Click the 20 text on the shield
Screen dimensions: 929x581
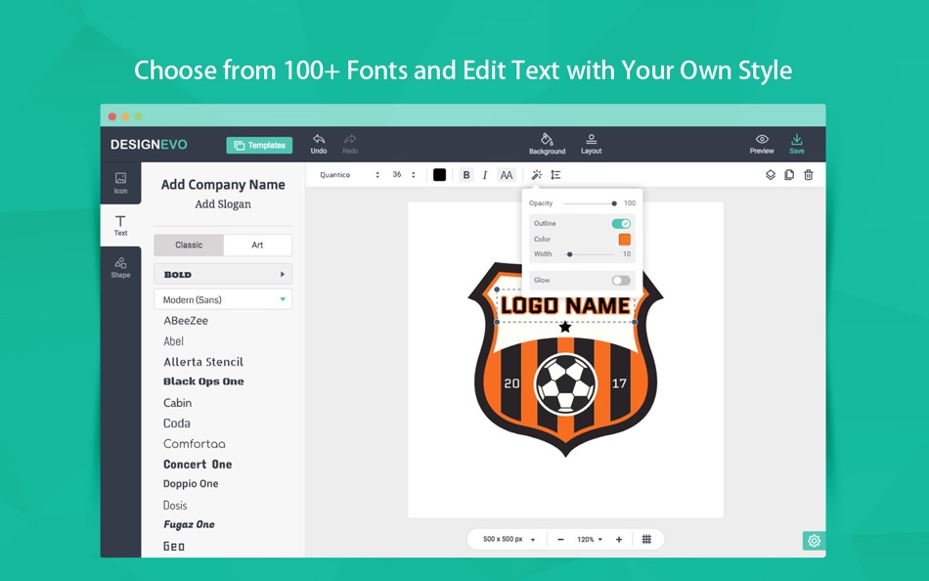pyautogui.click(x=511, y=383)
